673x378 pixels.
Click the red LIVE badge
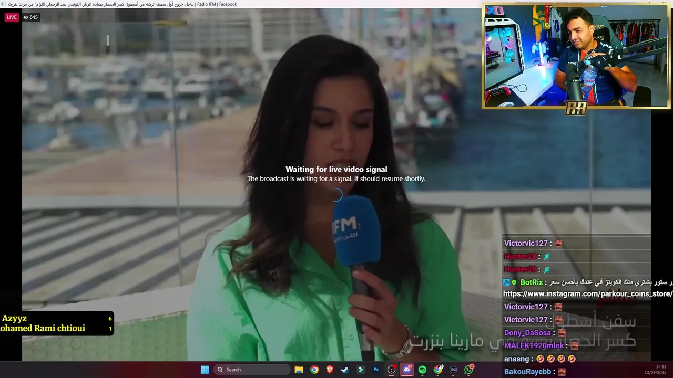pyautogui.click(x=12, y=17)
